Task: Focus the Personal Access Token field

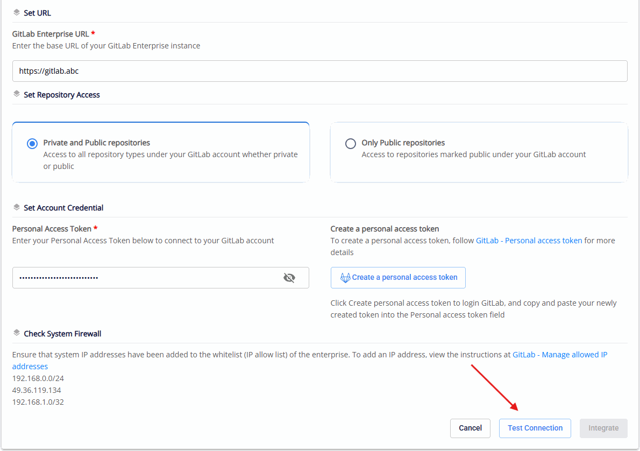Action: pyautogui.click(x=160, y=278)
